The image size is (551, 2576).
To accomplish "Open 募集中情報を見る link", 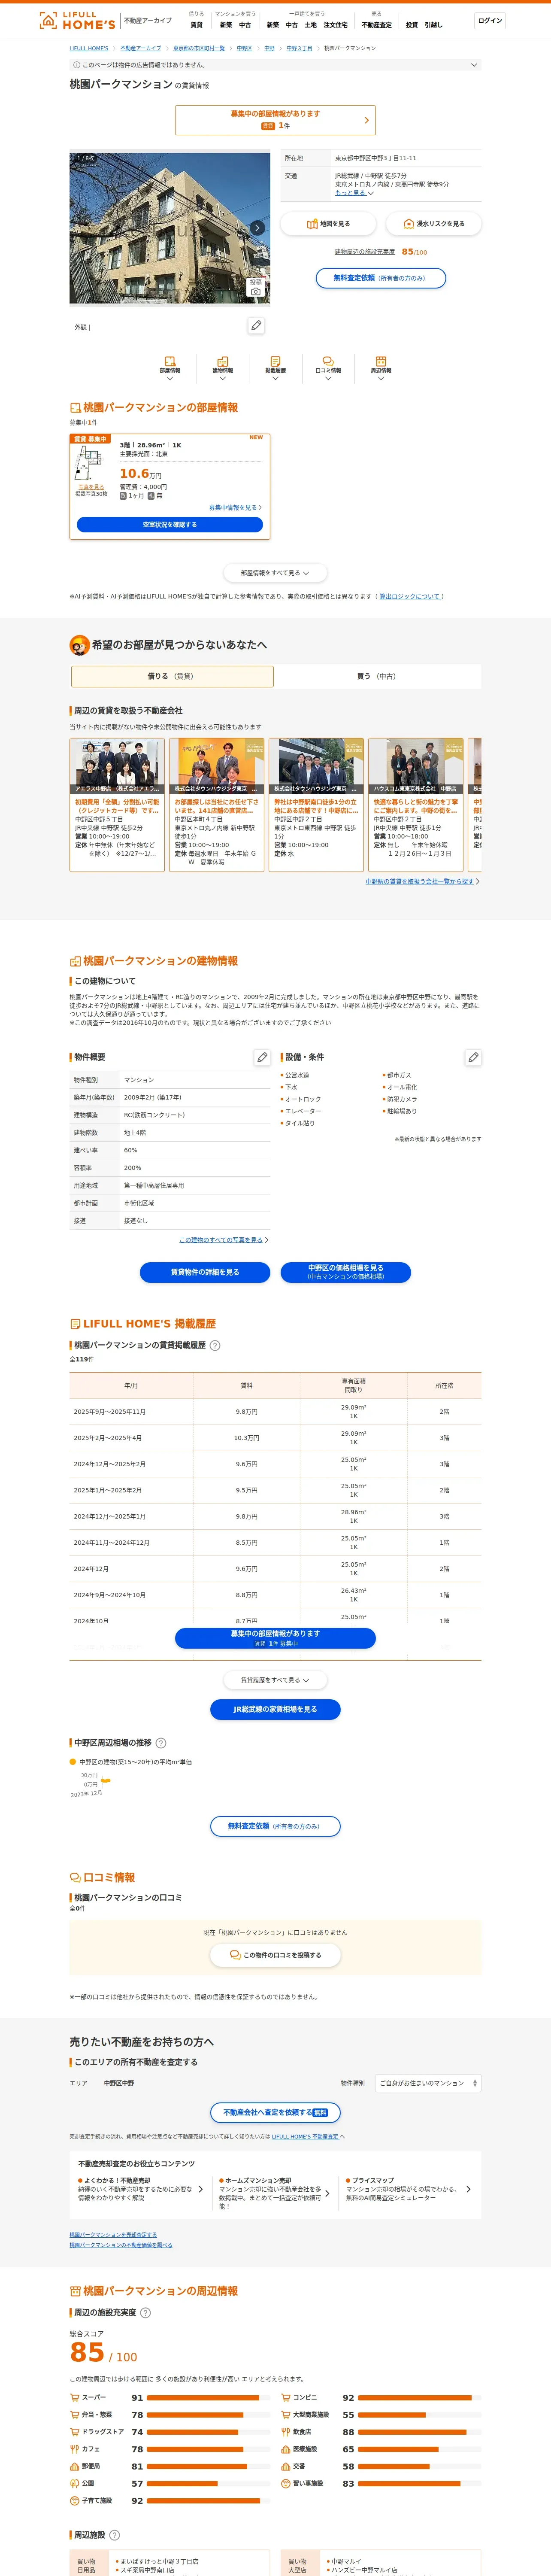I will click(235, 507).
